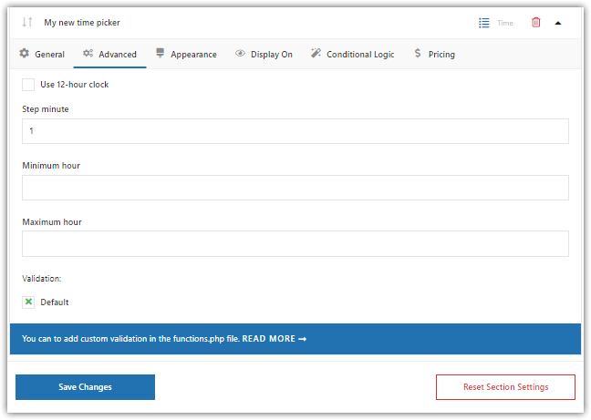Click Reset Section Settings button
The image size is (591, 420).
(505, 387)
